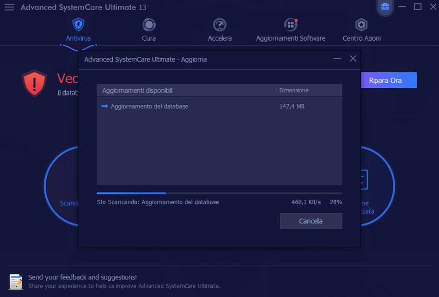Click the Aggiorna dialog title text
Screen dimensions: 439x297
click(146, 59)
